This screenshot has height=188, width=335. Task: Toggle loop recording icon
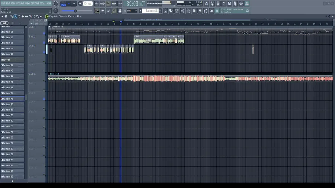[x=120, y=4]
